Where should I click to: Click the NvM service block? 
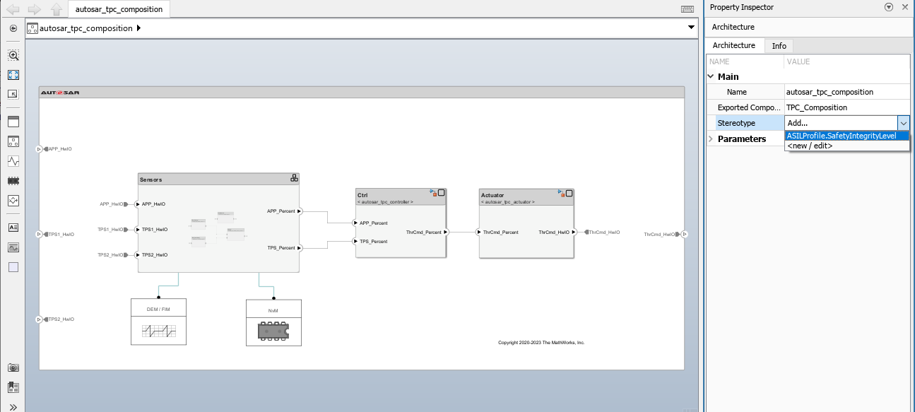[273, 323]
